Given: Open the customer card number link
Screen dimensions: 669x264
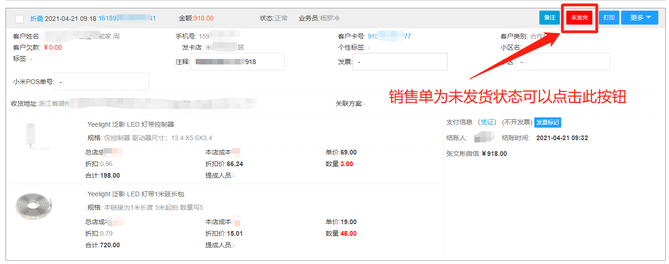Looking at the screenshot, I should (x=389, y=36).
